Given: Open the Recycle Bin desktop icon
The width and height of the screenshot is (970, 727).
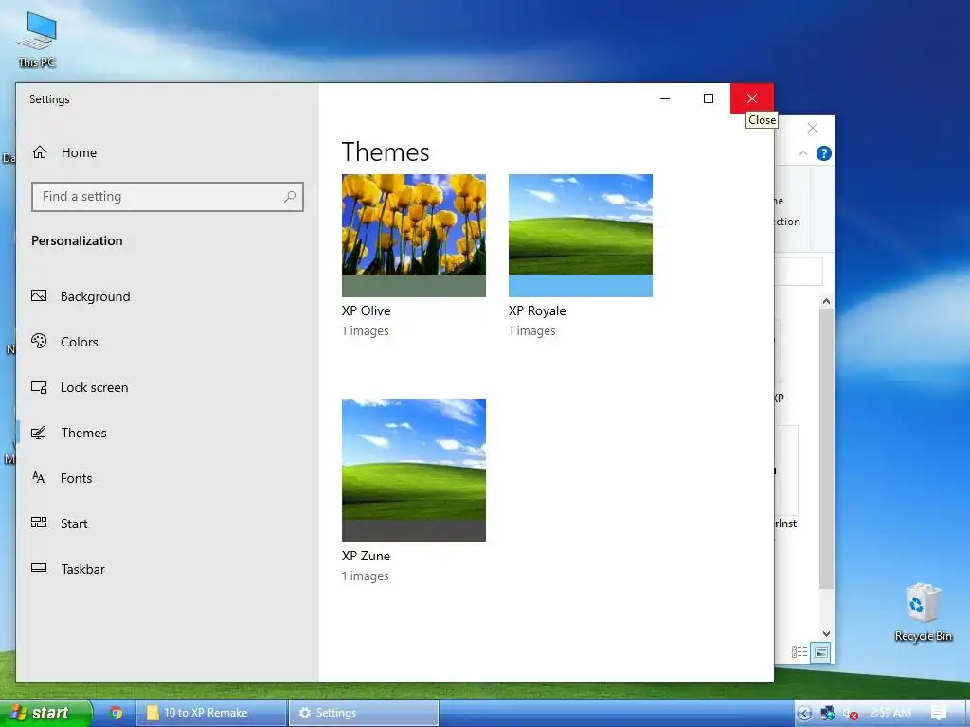Looking at the screenshot, I should coord(923,612).
